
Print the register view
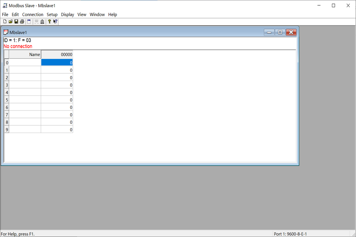pyautogui.click(x=22, y=21)
